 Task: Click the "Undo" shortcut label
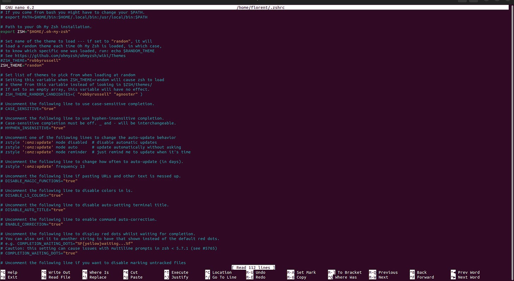[x=261, y=273]
